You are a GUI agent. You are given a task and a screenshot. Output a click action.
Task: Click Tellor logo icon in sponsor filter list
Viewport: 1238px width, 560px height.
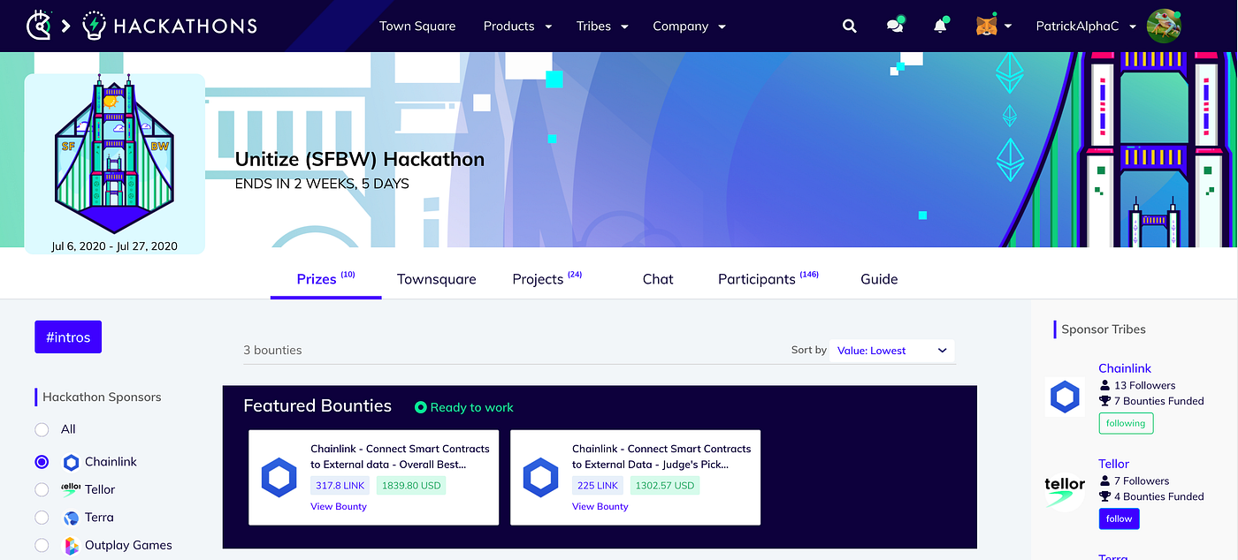(71, 489)
